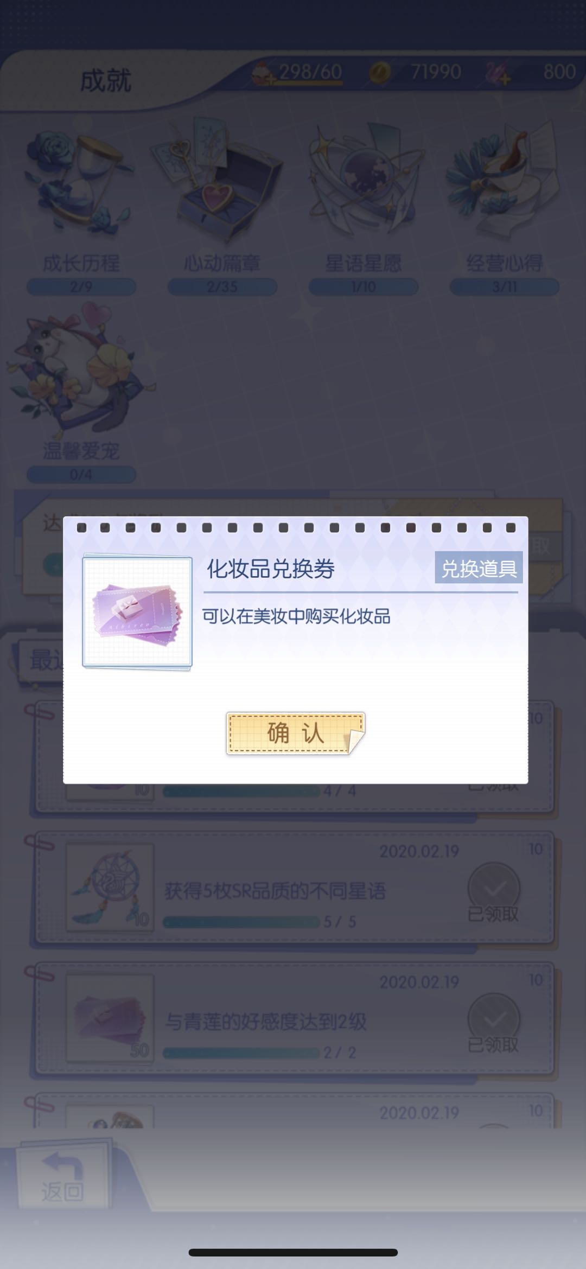
Task: Tap the purple ticket 50 reward icon
Action: pyautogui.click(x=110, y=1018)
